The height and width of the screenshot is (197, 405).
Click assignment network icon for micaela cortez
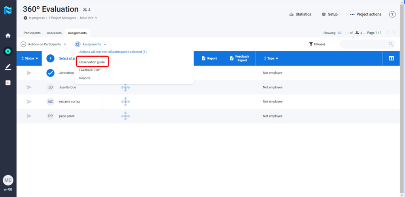pos(125,102)
